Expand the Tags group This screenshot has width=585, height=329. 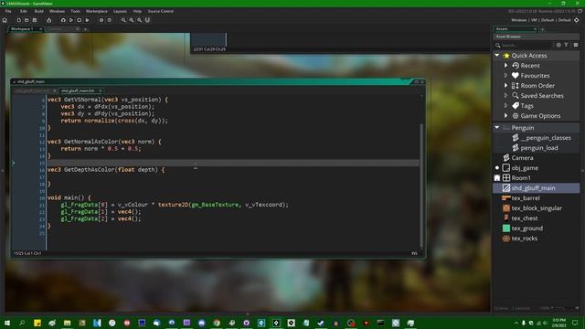point(505,106)
